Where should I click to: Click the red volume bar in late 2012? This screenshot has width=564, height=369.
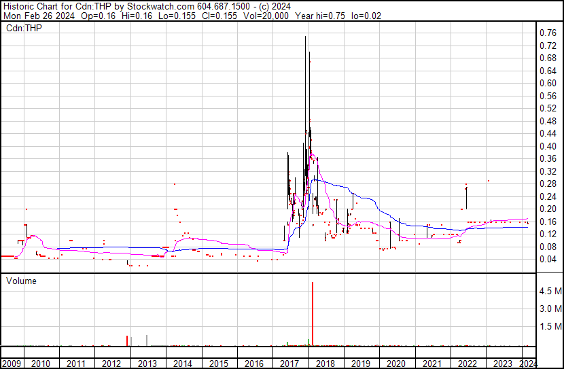[x=127, y=341]
